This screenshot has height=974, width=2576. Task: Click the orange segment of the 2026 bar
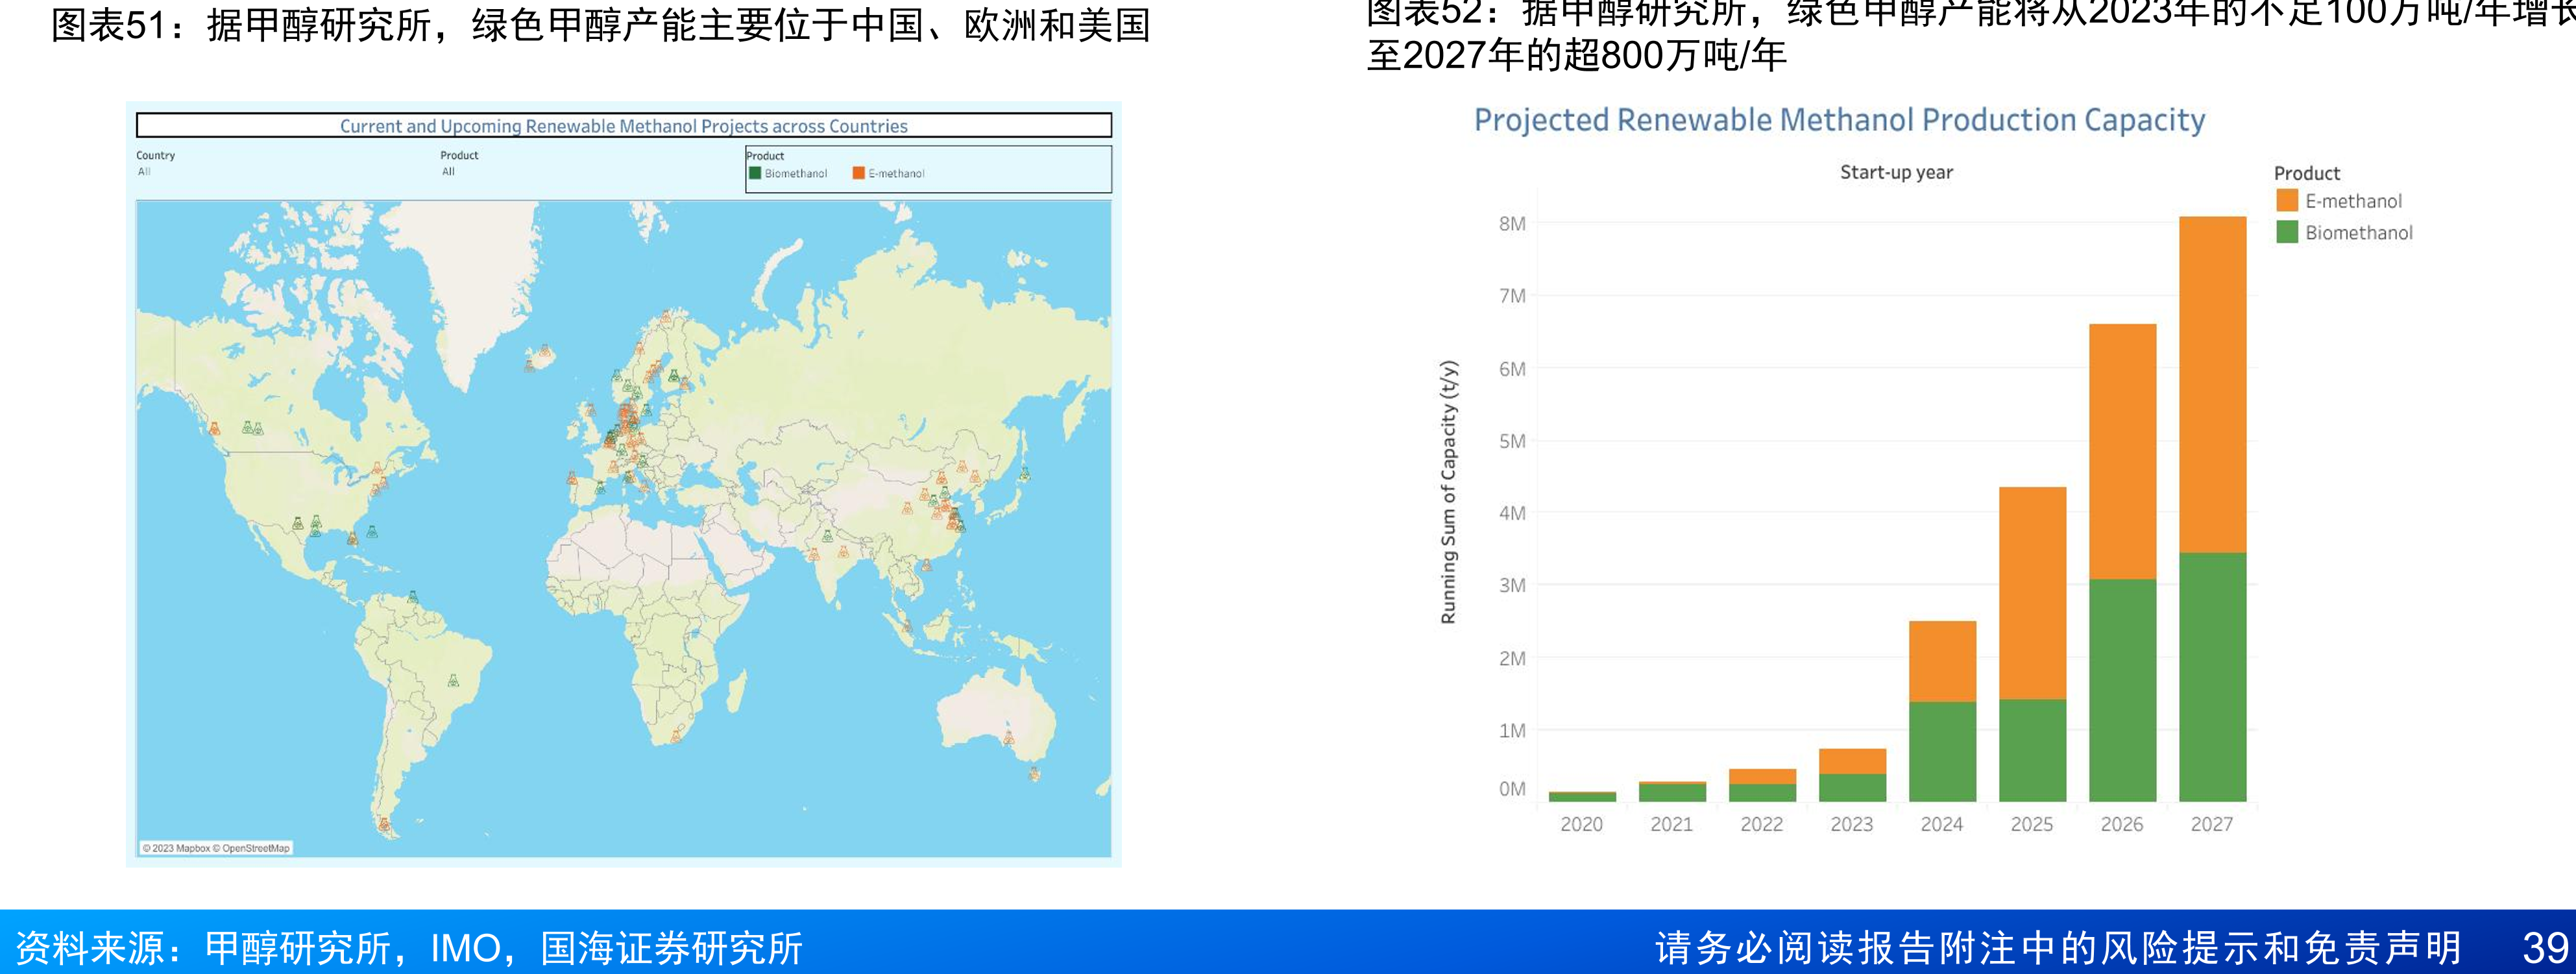click(2122, 451)
